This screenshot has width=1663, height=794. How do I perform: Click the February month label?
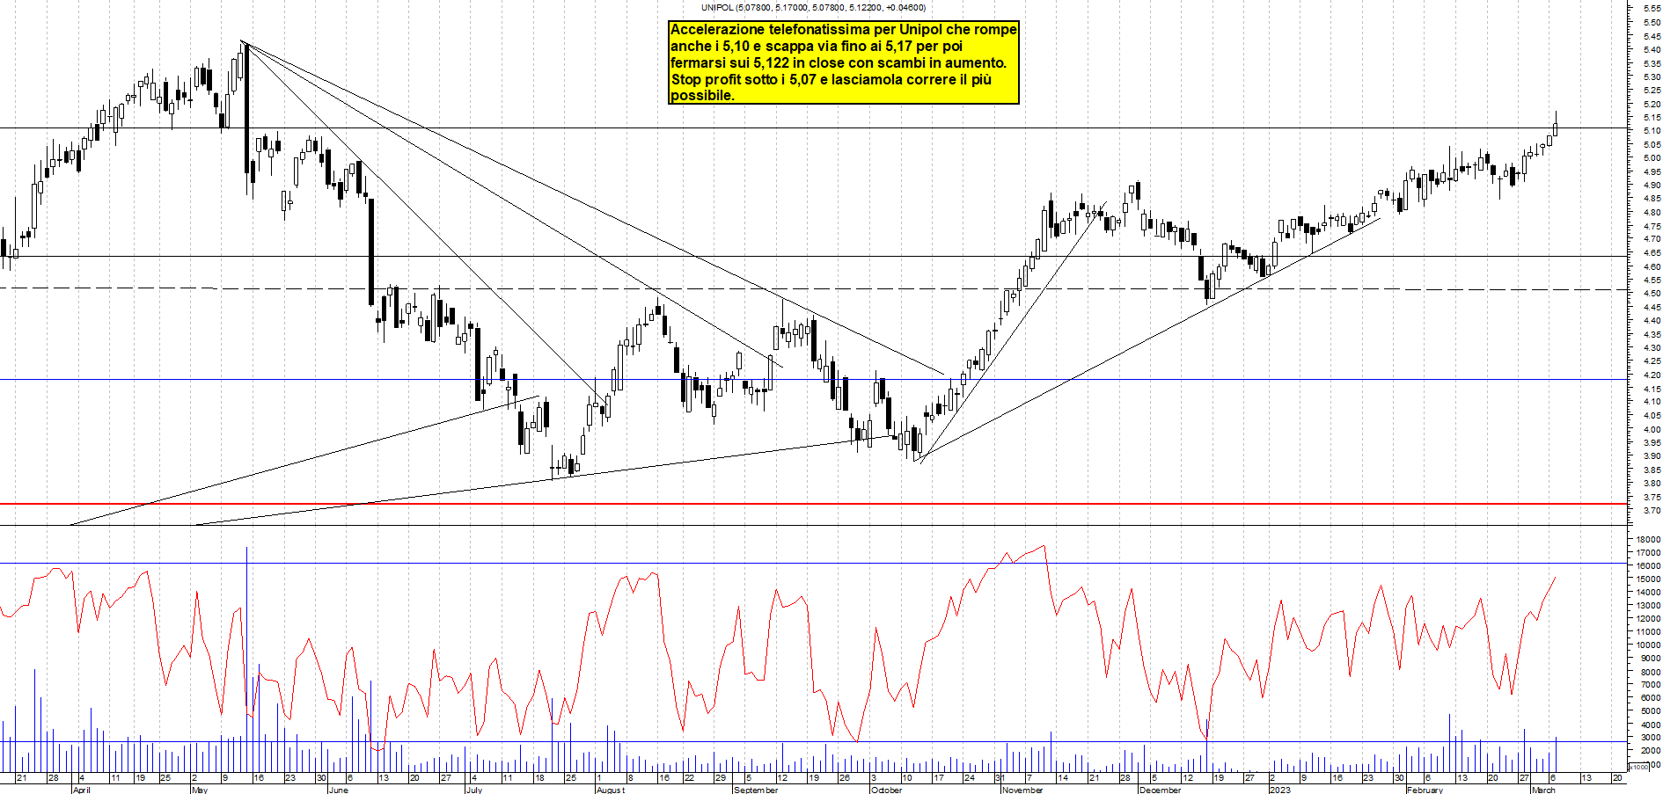click(x=1424, y=790)
